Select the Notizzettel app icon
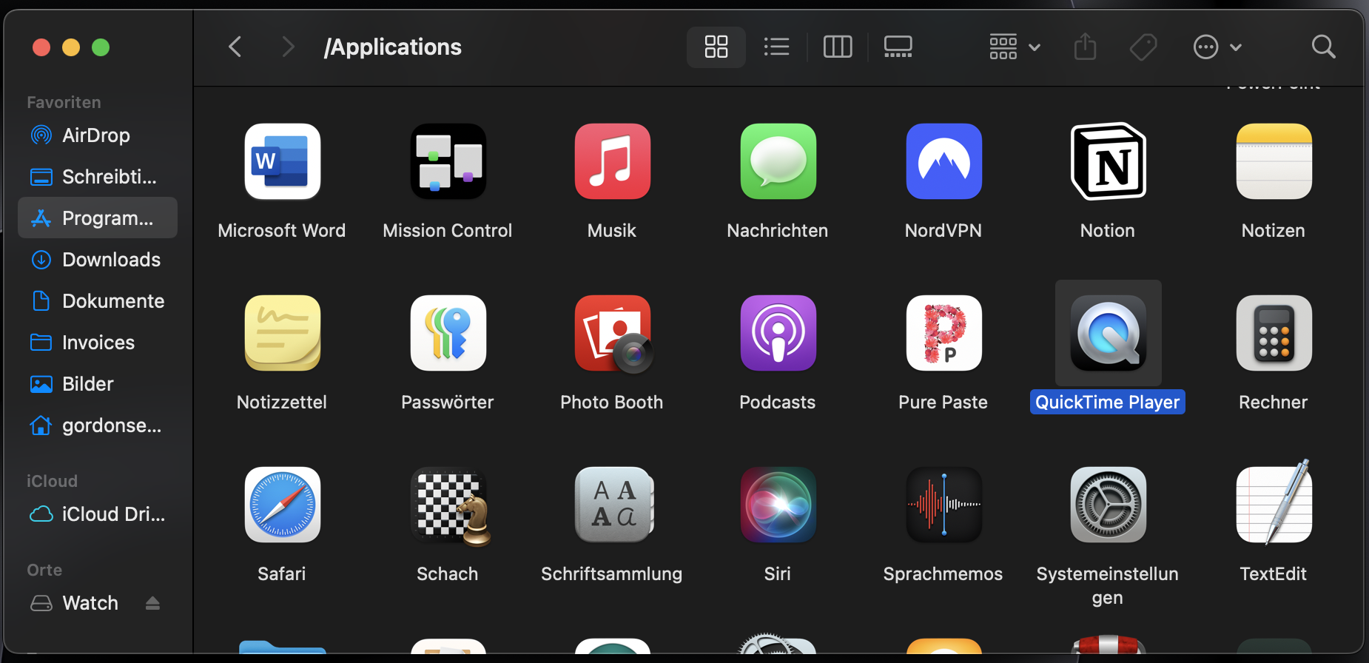The image size is (1369, 663). pos(282,333)
